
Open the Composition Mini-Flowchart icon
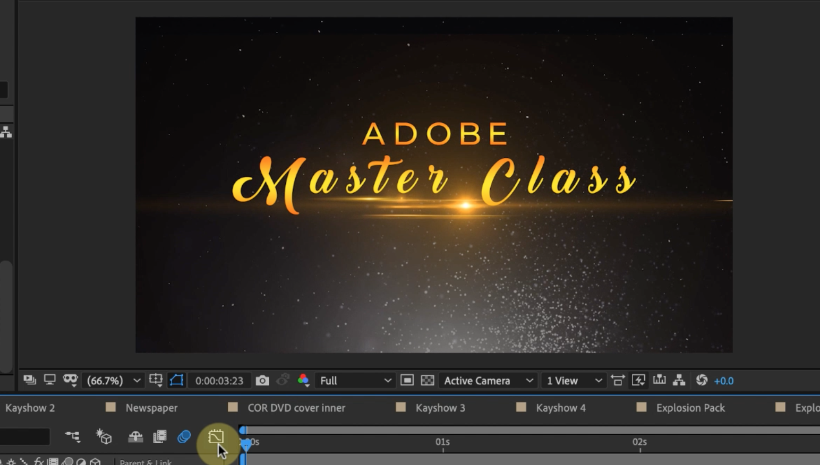[x=73, y=437]
